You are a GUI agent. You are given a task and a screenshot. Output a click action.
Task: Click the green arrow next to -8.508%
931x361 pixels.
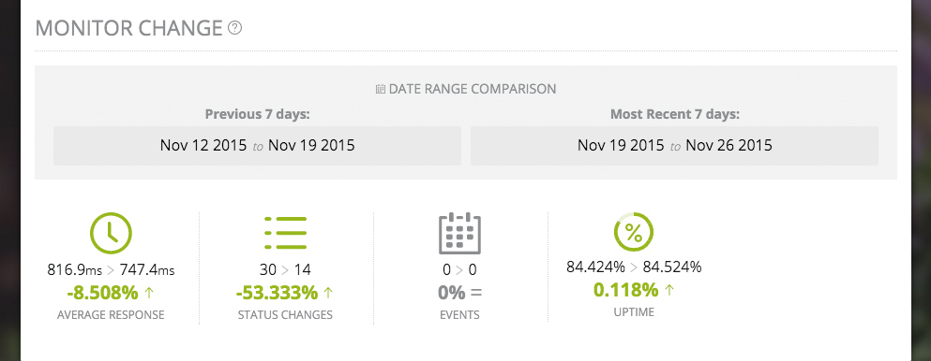pyautogui.click(x=148, y=293)
